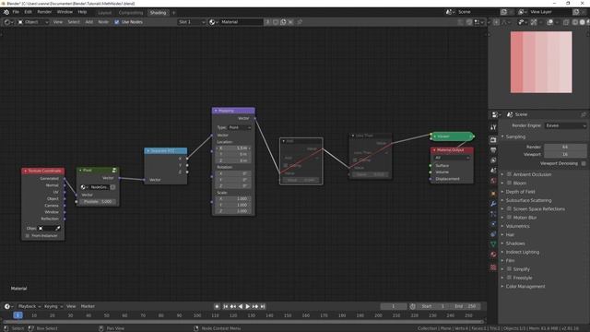Open the node editor Node menu
590x332 pixels.
tap(103, 22)
